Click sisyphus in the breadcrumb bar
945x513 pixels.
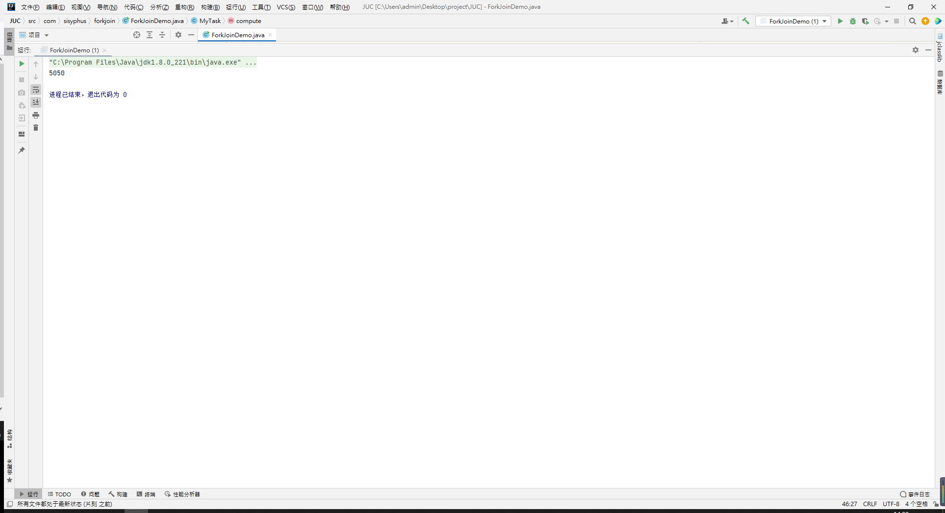75,21
